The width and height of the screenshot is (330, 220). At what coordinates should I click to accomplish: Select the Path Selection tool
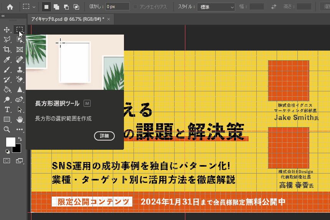point(19,110)
